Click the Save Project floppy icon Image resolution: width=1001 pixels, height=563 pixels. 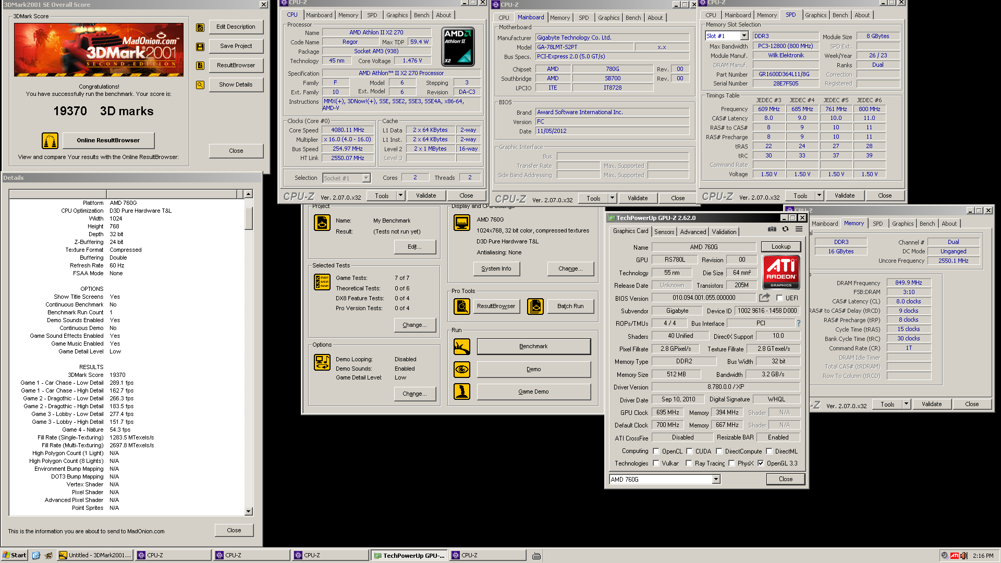[200, 46]
